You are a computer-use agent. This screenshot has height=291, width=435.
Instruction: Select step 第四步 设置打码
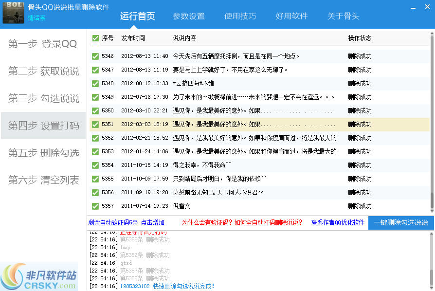43,125
